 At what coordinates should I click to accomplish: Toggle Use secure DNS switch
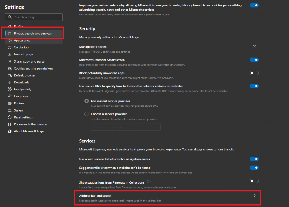coord(254,86)
